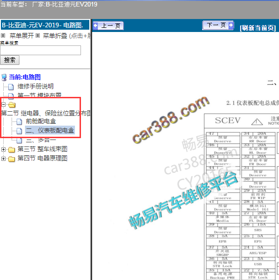
Task: Click fuse 35 Backup PWR cell
Action: 223,274
